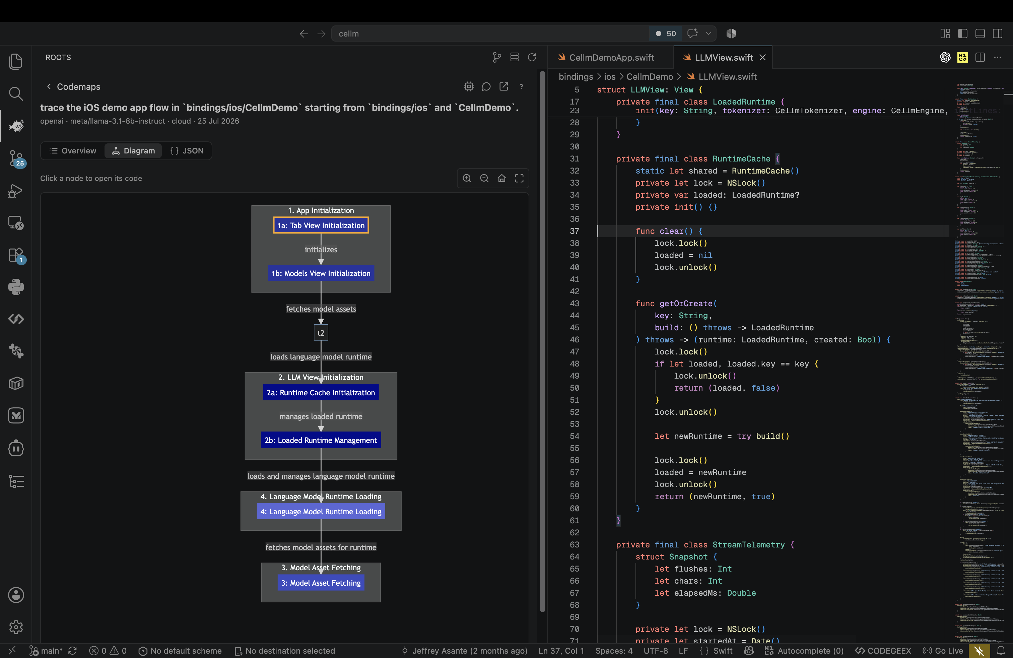Expand diagram to fullscreen
The width and height of the screenshot is (1013, 658).
(519, 178)
